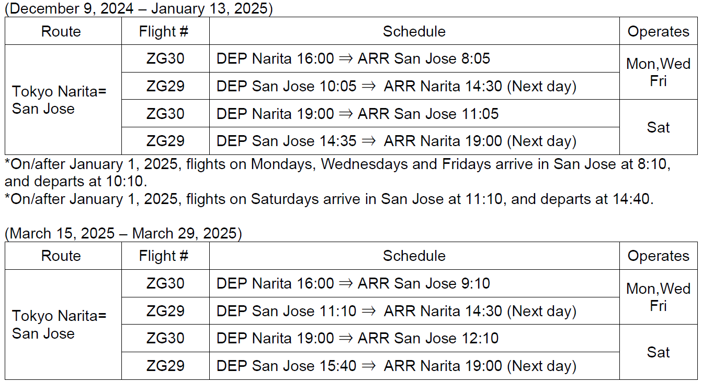Click Route header in the December table
The height and width of the screenshot is (383, 702).
point(61,31)
